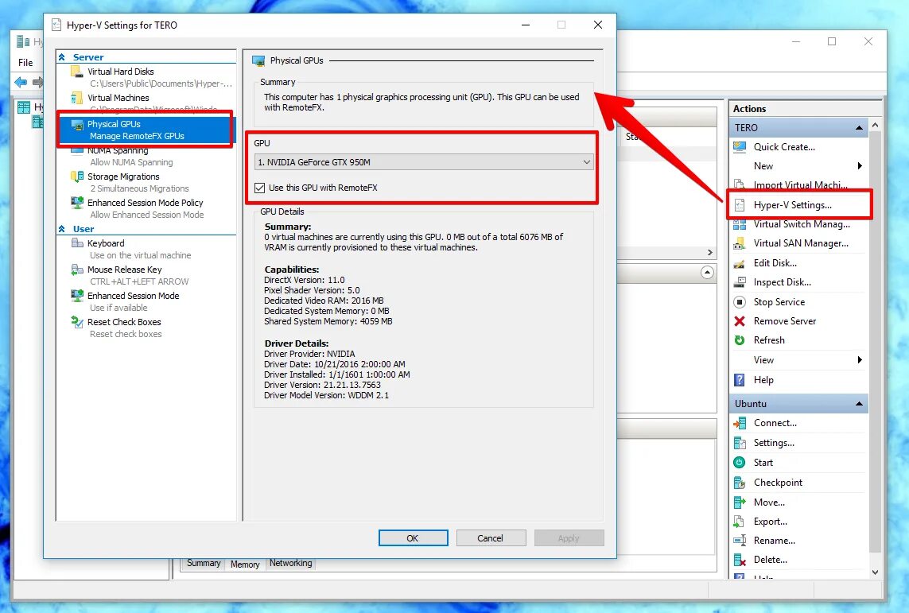Click the Help question mark icon under TERO
The height and width of the screenshot is (613, 909).
(x=740, y=379)
